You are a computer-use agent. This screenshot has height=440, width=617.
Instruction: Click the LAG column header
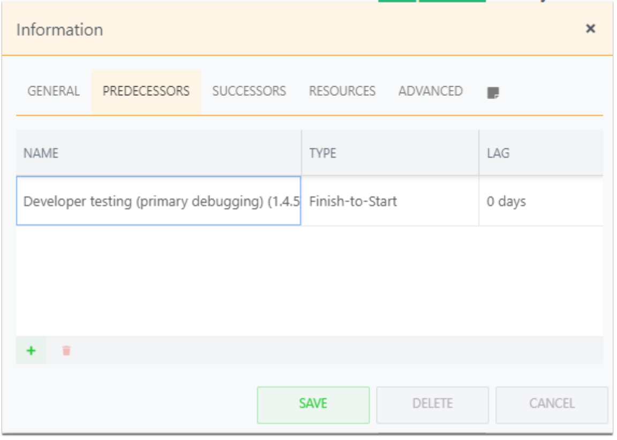[541, 153]
